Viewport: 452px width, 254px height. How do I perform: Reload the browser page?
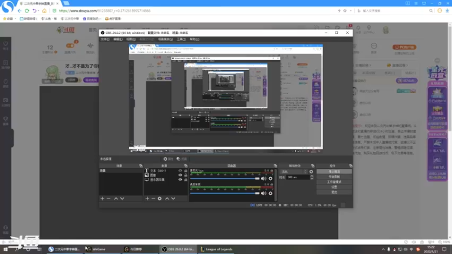pos(27,11)
